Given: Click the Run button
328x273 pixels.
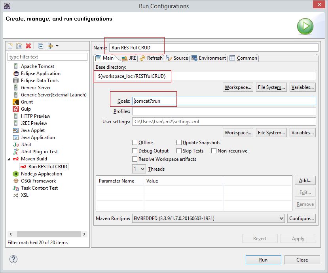Looking at the screenshot, I should click(x=264, y=260).
